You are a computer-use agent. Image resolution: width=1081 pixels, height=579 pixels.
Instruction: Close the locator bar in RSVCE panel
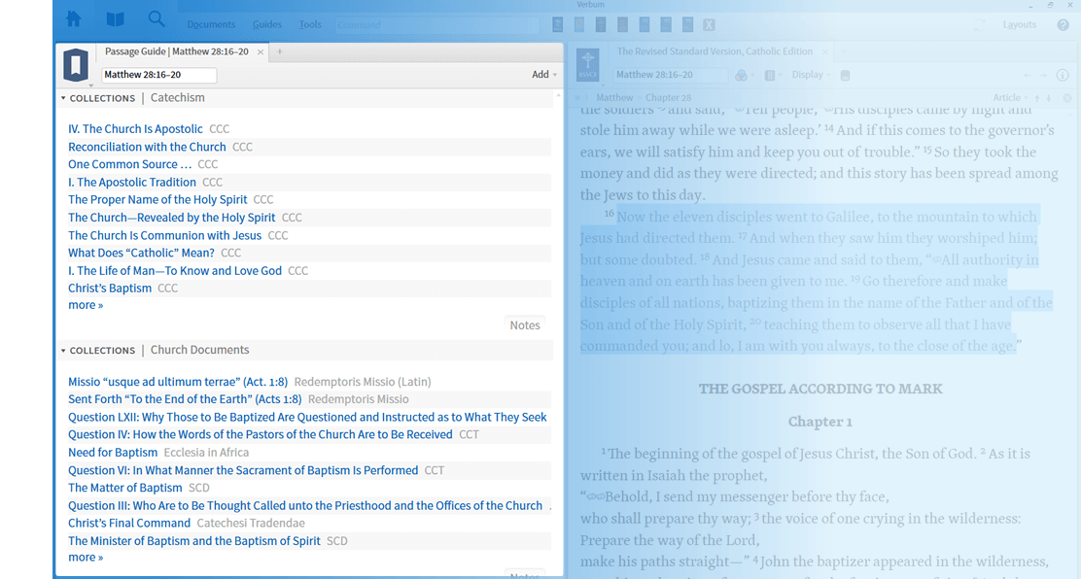1067,98
